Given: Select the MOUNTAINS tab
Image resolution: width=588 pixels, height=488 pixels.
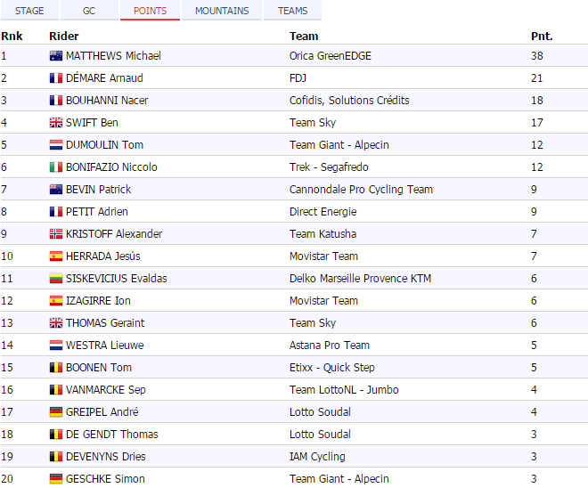Looking at the screenshot, I should 222,11.
